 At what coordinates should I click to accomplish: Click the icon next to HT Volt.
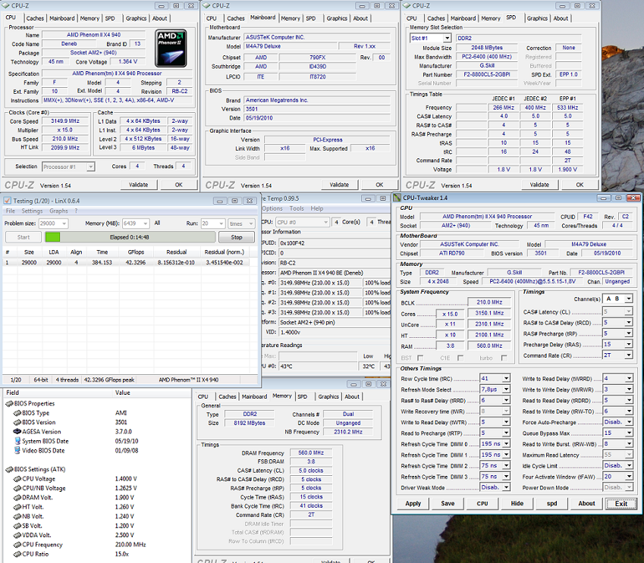click(x=17, y=507)
